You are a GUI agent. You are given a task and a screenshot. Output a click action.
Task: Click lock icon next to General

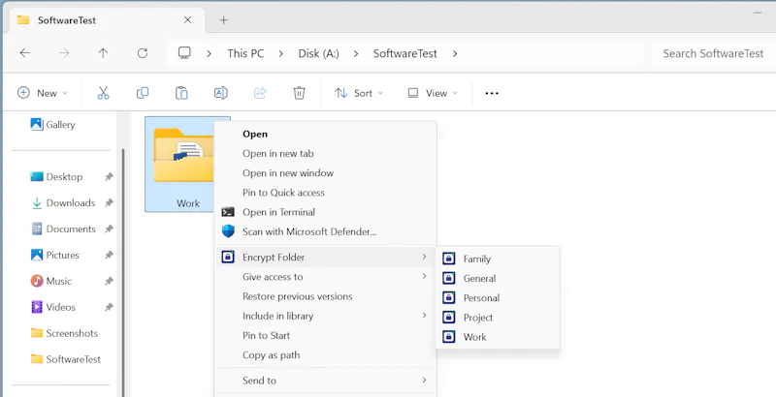coord(448,278)
